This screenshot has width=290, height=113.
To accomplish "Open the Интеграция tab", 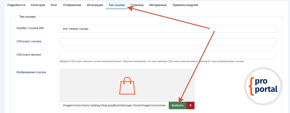I will 95,5.
